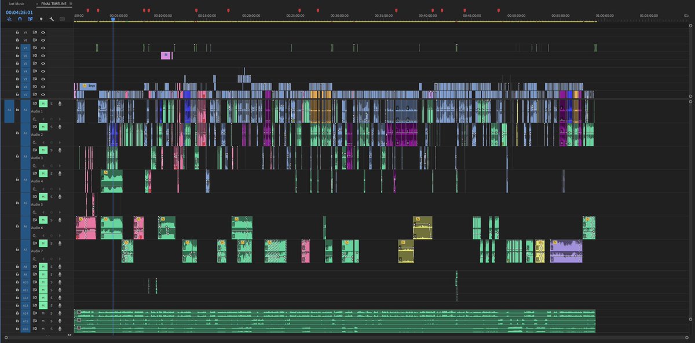The image size is (695, 343).
Task: Select the purple audio clip on Audio 7
Action: click(x=566, y=251)
